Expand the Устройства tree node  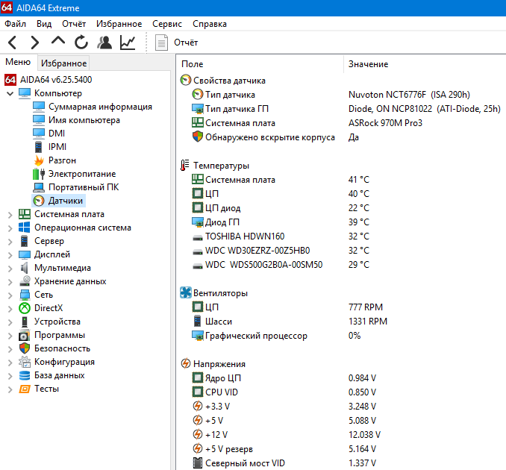(10, 322)
